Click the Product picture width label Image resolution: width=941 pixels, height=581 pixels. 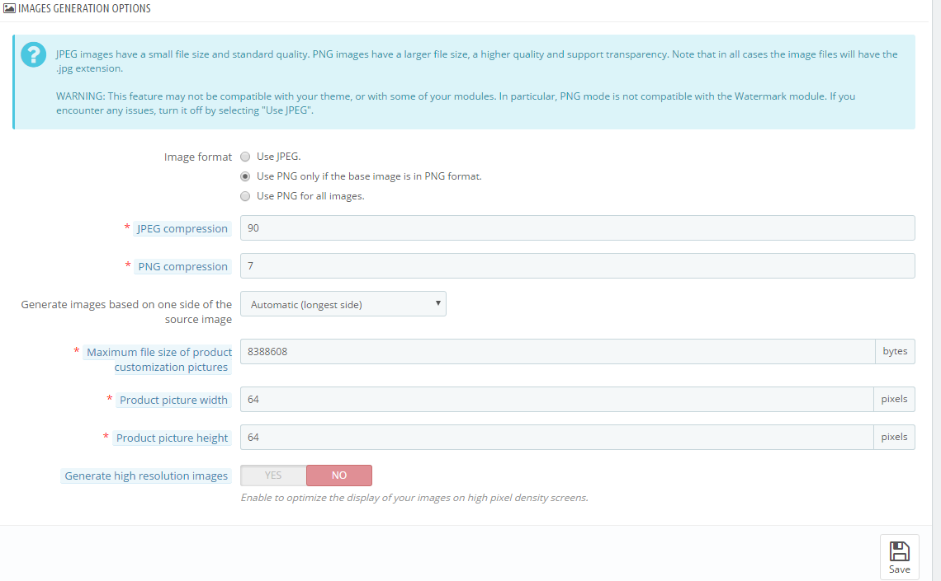tap(173, 401)
